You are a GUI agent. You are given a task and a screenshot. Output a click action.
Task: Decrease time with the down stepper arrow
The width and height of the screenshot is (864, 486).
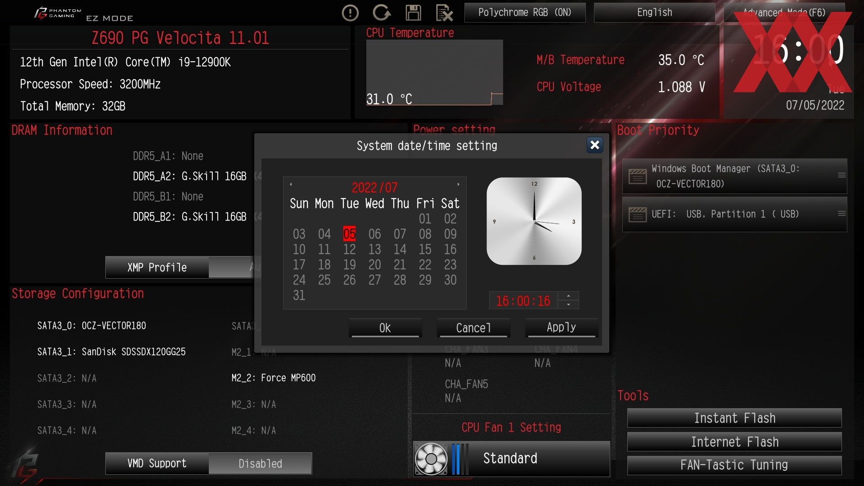pos(569,305)
